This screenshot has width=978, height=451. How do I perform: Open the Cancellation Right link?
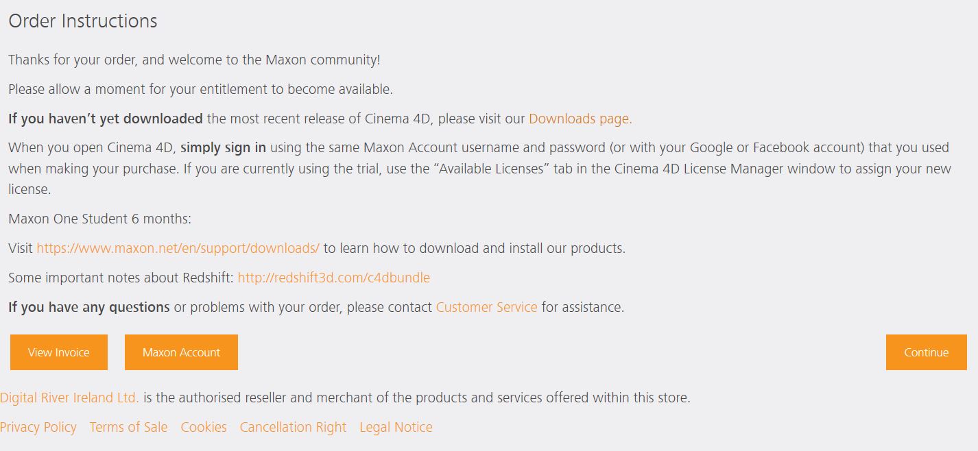[x=293, y=427]
